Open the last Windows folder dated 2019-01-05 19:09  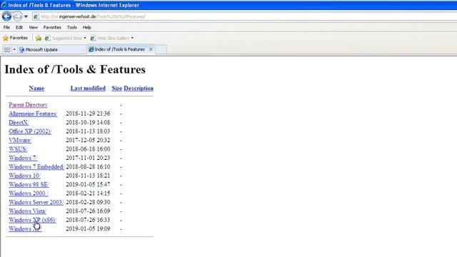coord(26,228)
